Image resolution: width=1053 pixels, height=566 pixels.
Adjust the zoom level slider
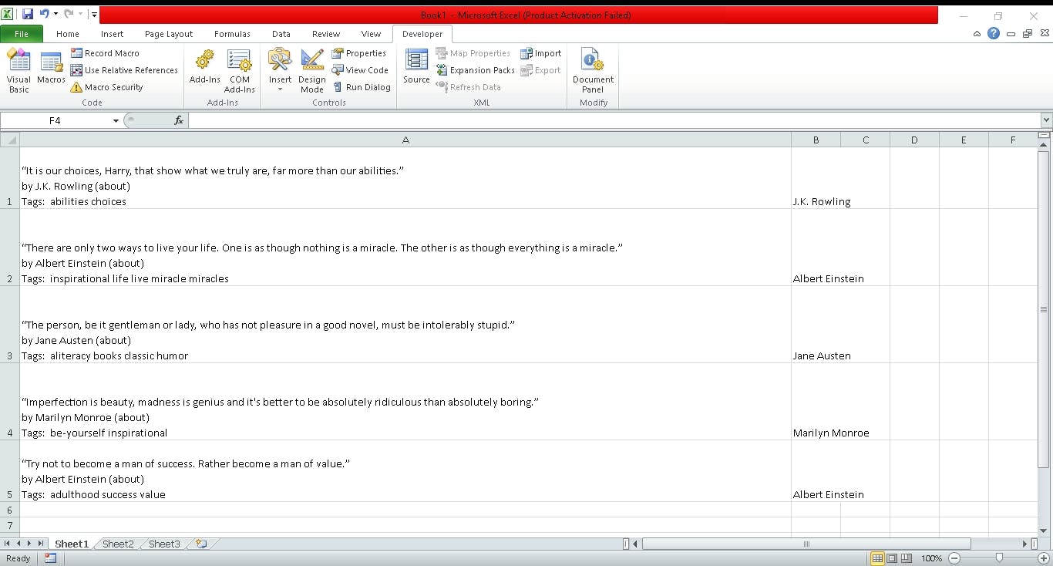(999, 558)
